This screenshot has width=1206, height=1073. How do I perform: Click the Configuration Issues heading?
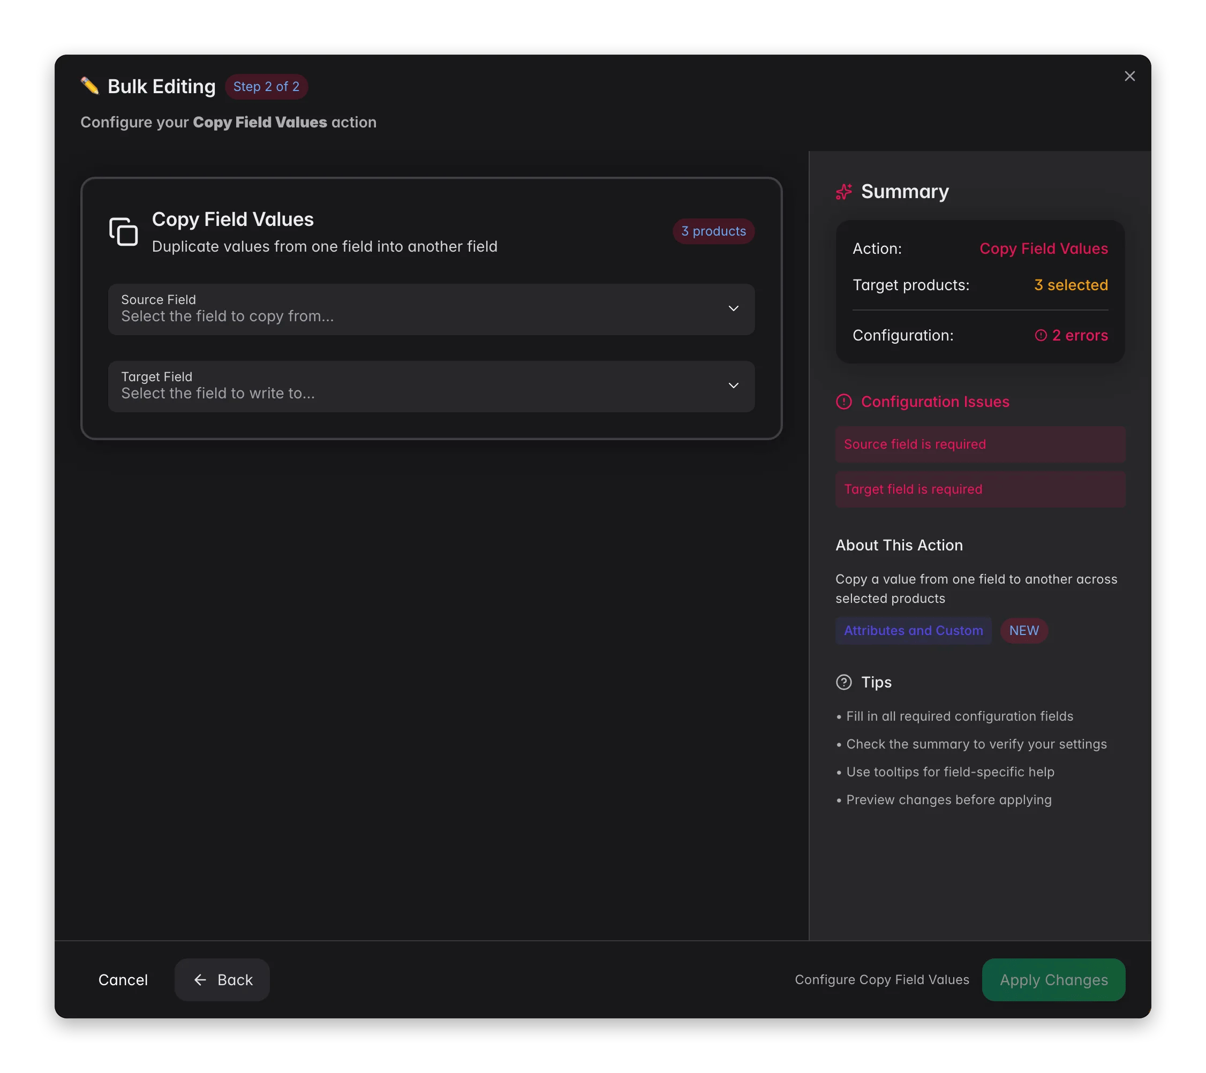click(x=935, y=402)
